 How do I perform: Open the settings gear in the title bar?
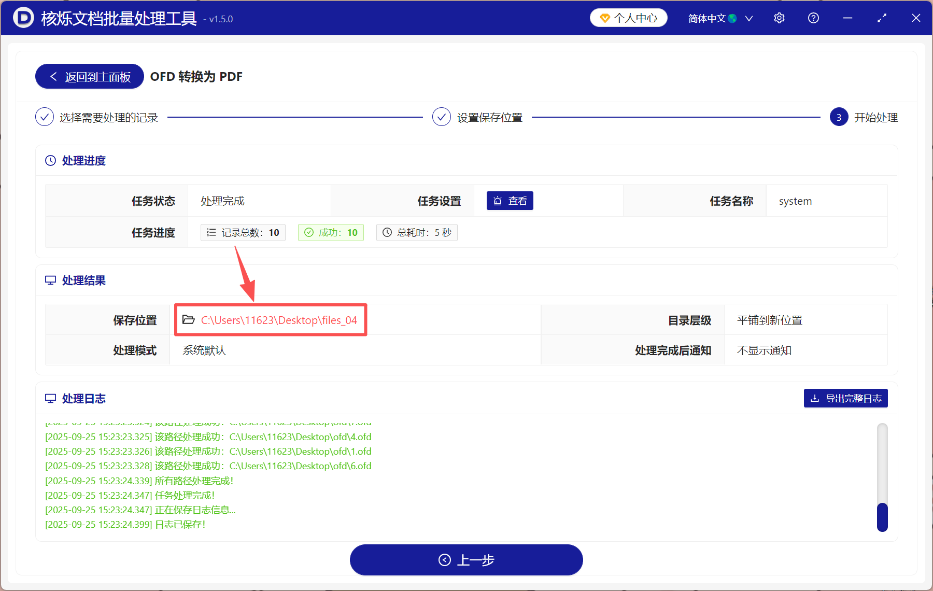click(x=779, y=18)
